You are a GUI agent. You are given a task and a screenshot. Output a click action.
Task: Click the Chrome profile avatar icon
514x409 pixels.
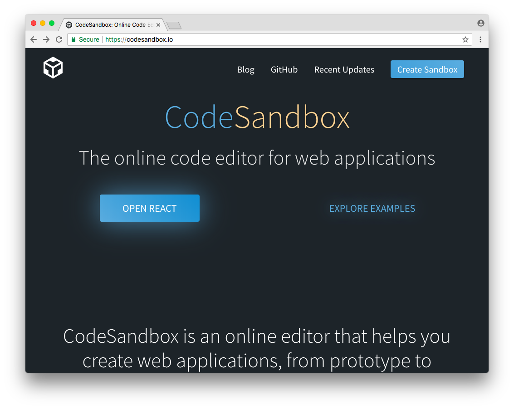click(480, 23)
